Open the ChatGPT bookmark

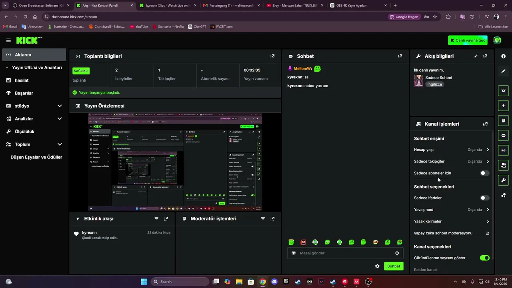(197, 26)
